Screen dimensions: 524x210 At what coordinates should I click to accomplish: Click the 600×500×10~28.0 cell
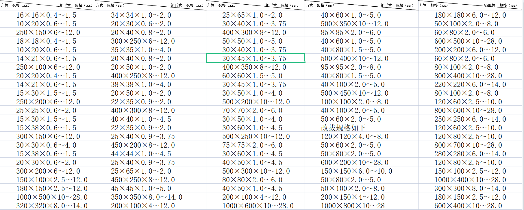pyautogui.click(x=468, y=41)
